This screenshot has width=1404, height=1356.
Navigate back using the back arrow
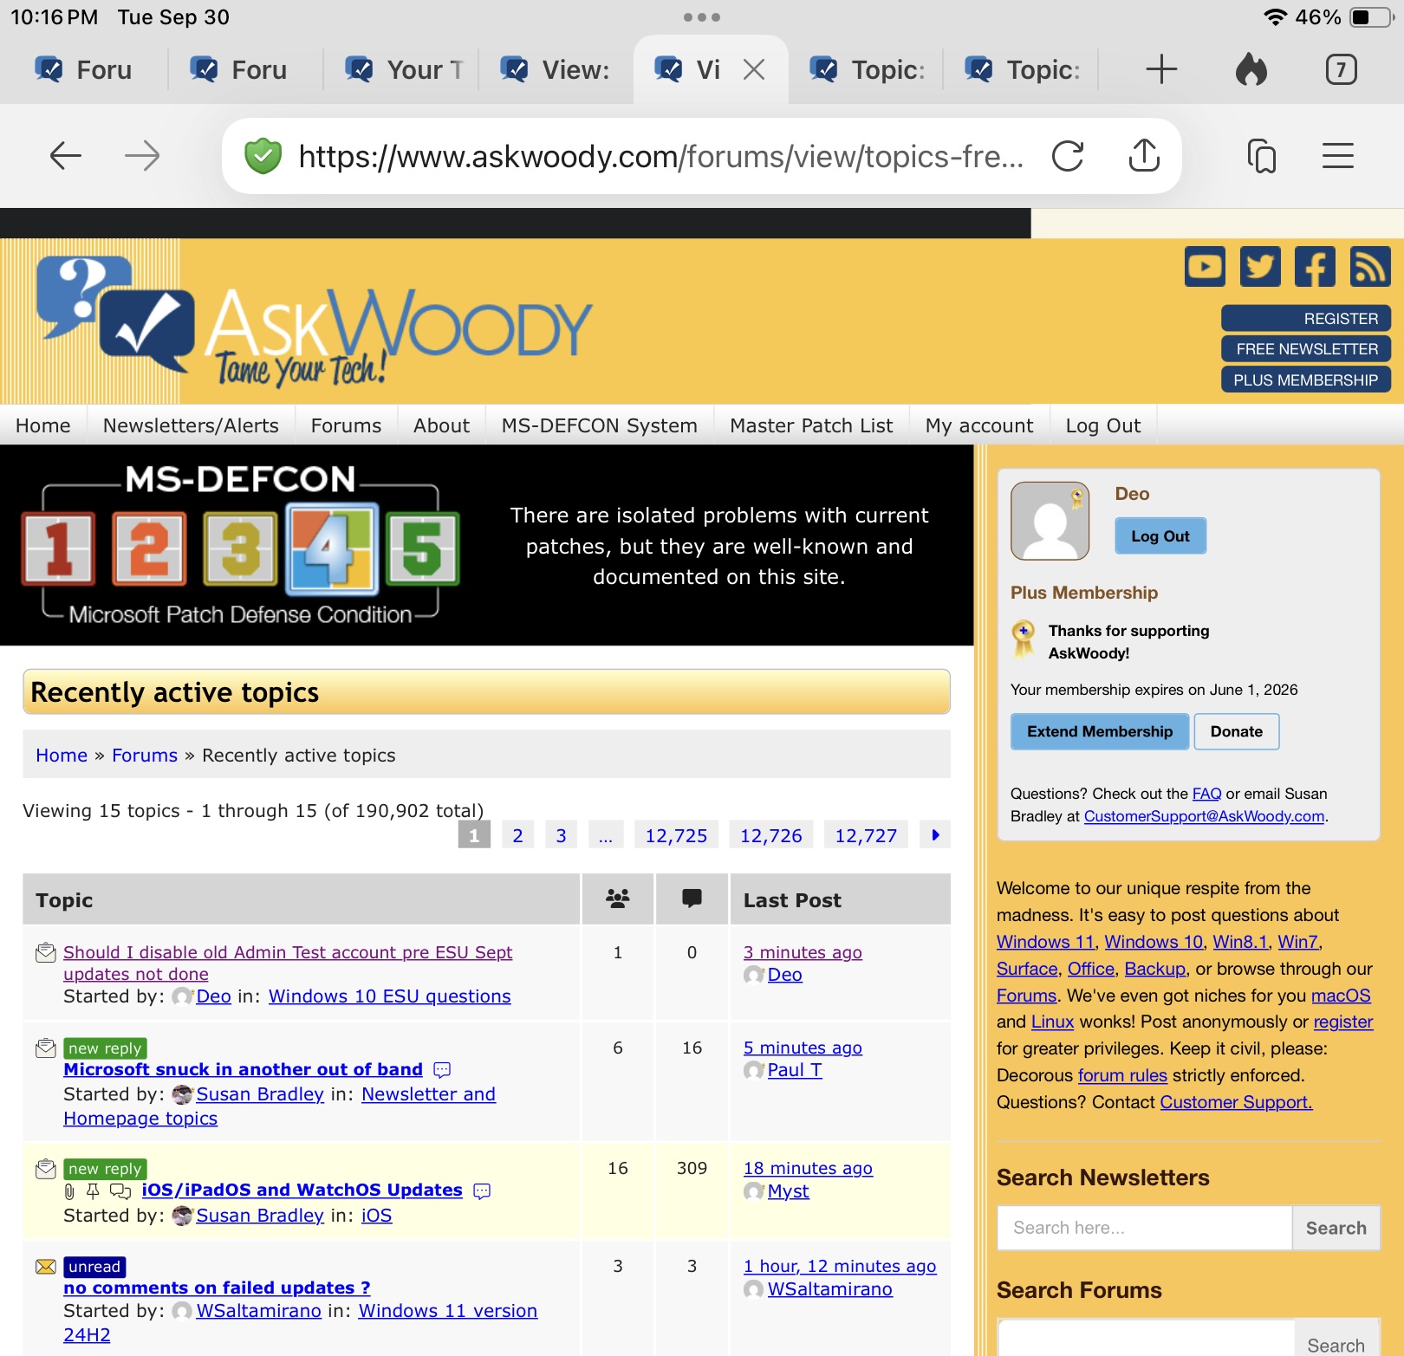coord(64,157)
